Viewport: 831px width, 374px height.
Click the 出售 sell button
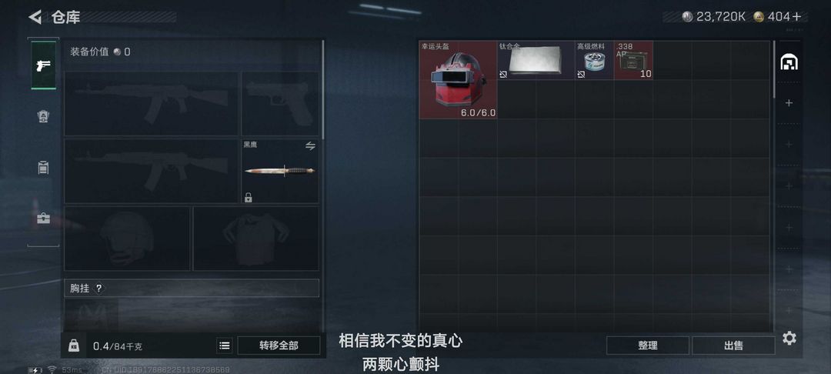733,346
